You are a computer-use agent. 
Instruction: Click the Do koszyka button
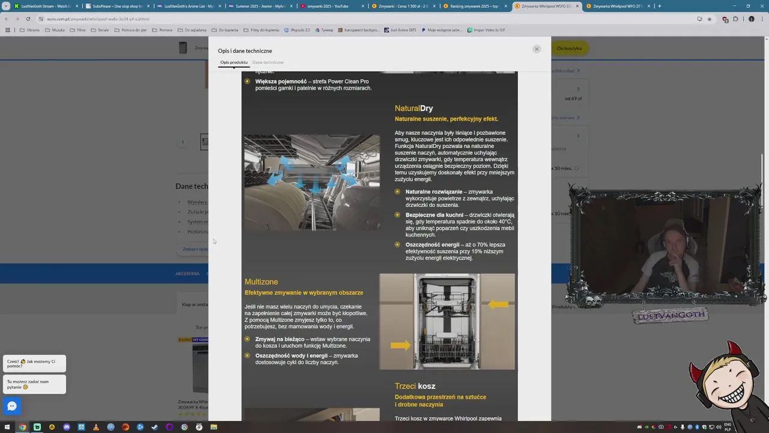pos(569,48)
